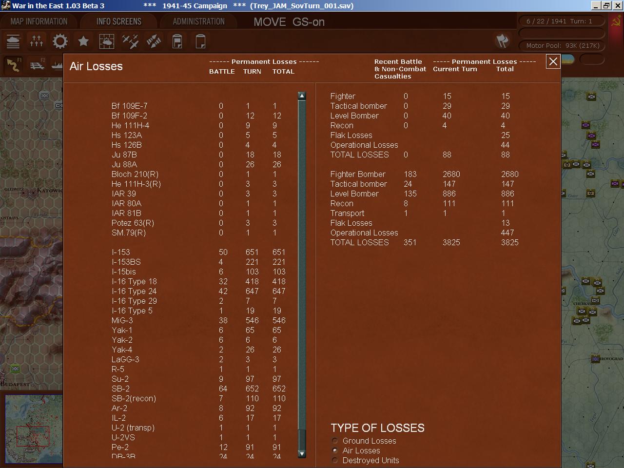This screenshot has width=624, height=468.
Task: Open the weather map icon
Action: [106, 41]
